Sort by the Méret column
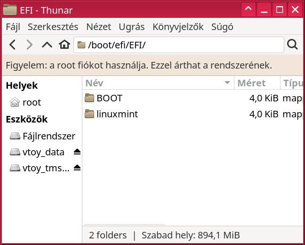Viewport: 305px width, 245px height. click(x=257, y=83)
